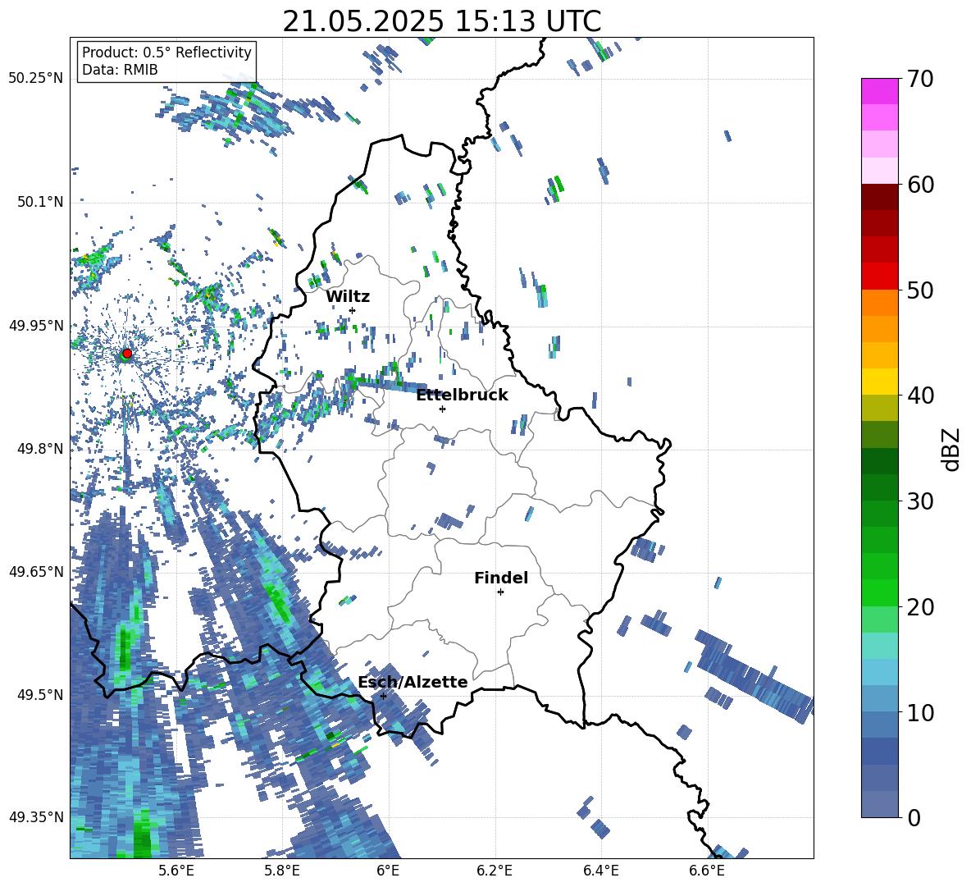This screenshot has height=887, width=971.
Task: Click the Data: RMIB text
Action: (x=120, y=70)
